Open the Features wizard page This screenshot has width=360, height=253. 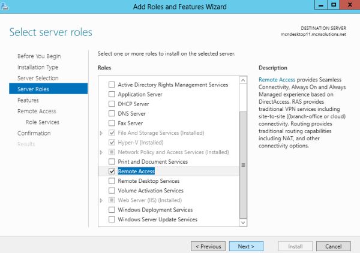pos(28,100)
